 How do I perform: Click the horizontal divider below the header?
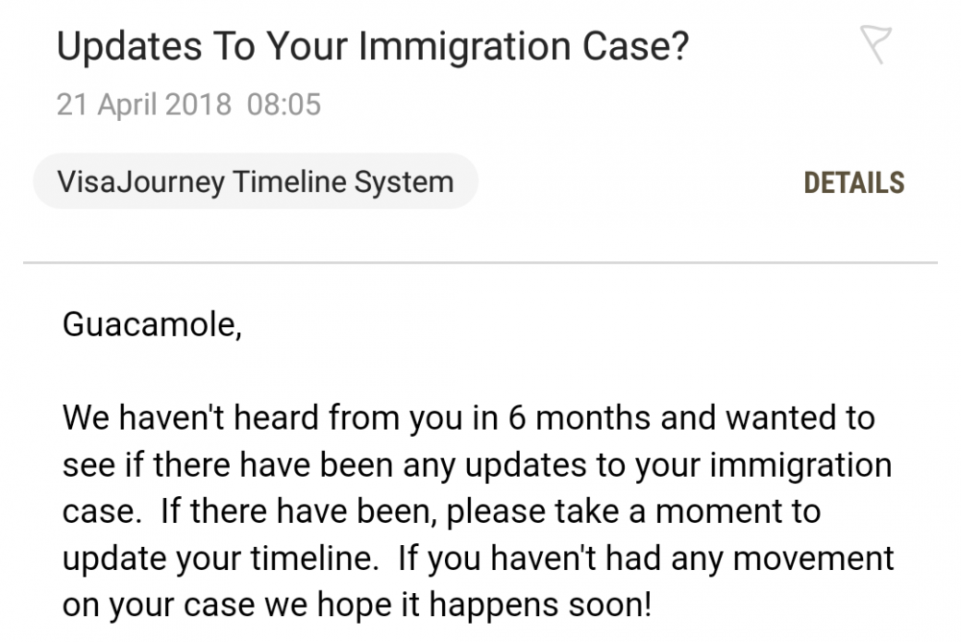[x=480, y=263]
